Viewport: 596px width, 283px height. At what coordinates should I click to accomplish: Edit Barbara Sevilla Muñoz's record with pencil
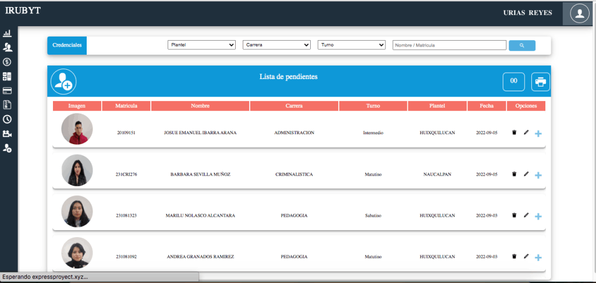[x=526, y=174]
